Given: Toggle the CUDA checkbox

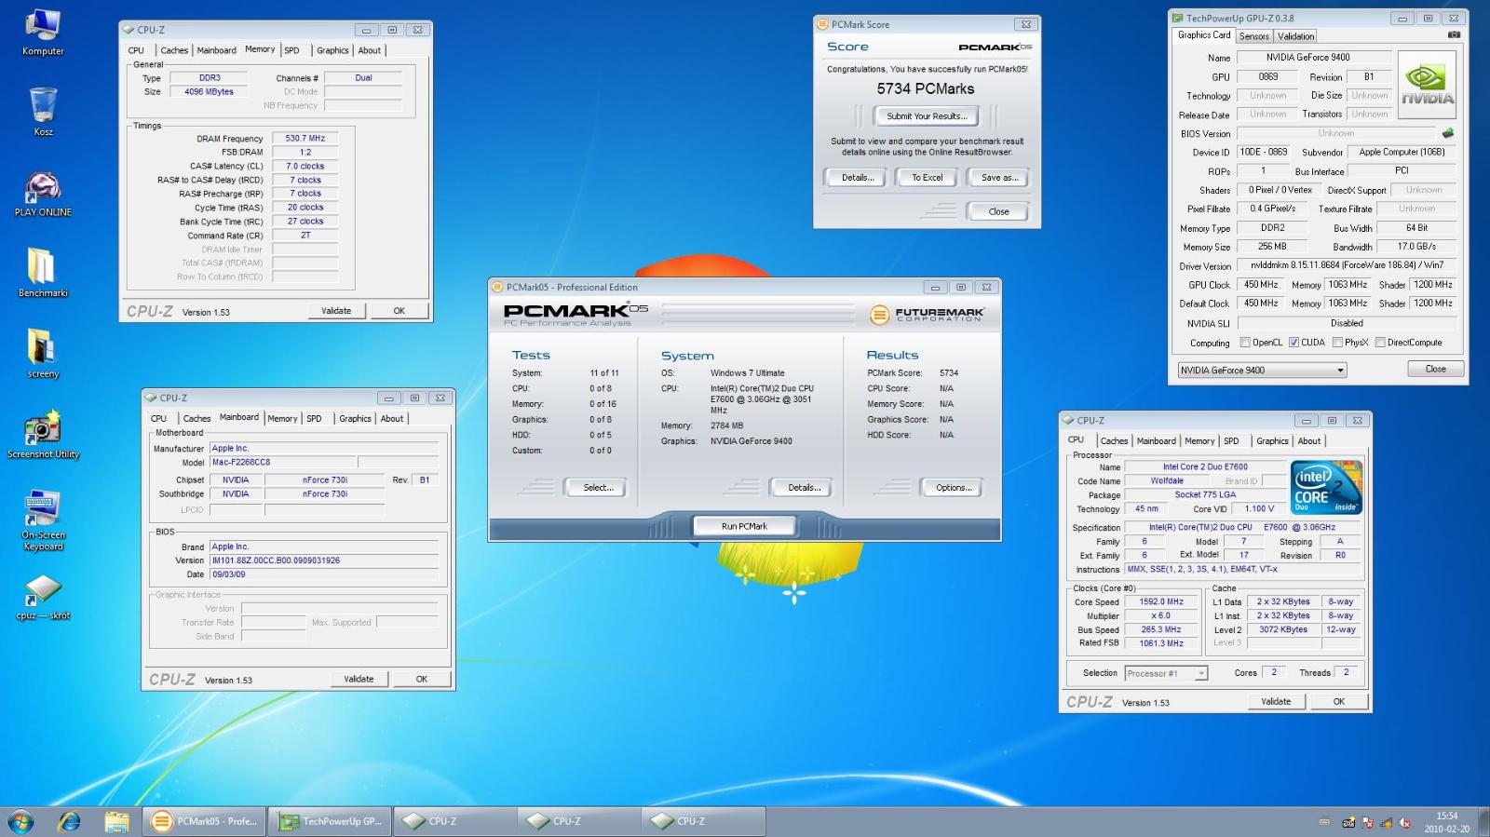Looking at the screenshot, I should point(1294,343).
